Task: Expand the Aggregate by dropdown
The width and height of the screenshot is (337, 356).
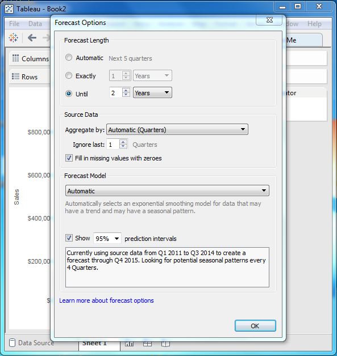Action: [x=177, y=129]
